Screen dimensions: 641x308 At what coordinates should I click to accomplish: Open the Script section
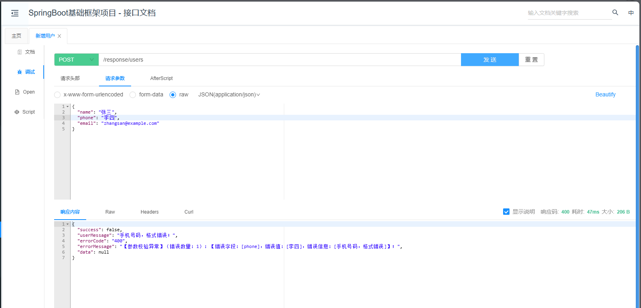25,112
